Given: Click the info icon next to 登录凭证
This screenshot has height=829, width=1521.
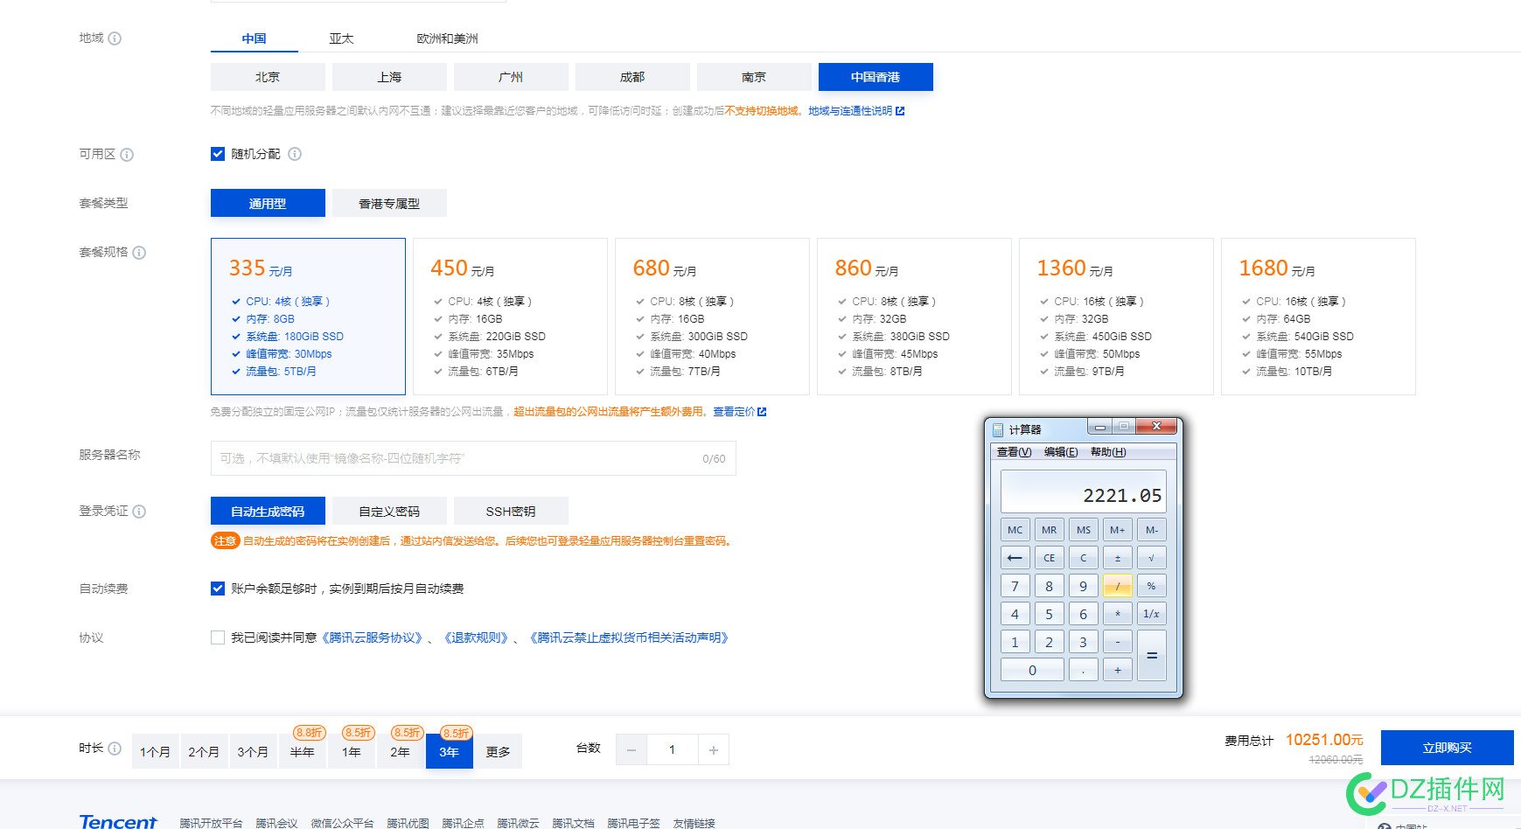Looking at the screenshot, I should click(x=139, y=512).
